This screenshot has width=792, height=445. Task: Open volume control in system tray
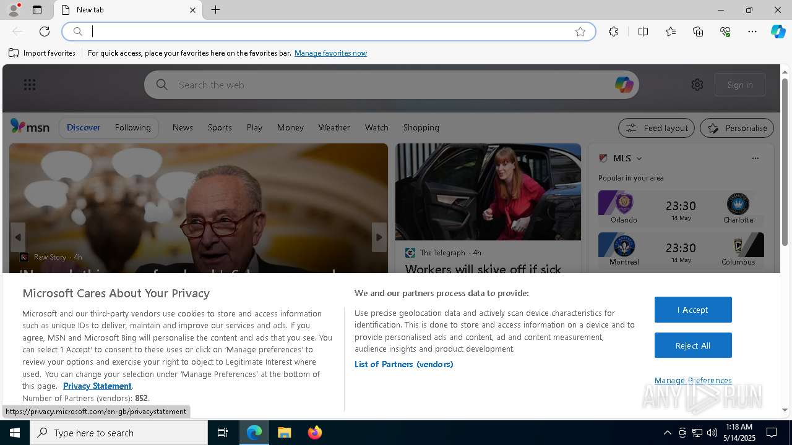point(712,433)
